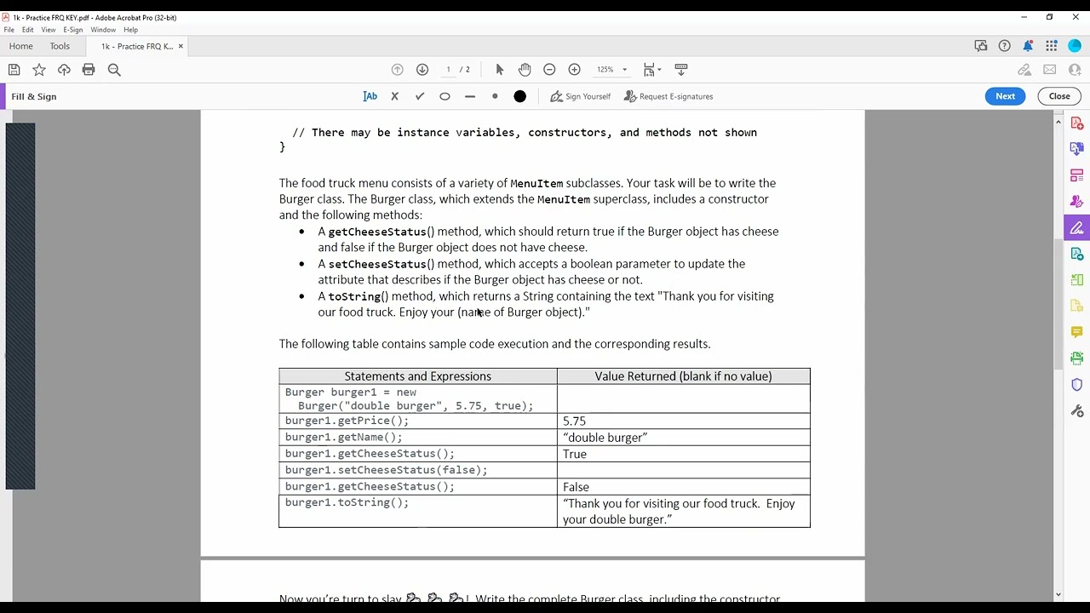Click the share link icon
The height and width of the screenshot is (613, 1090).
point(1024,70)
